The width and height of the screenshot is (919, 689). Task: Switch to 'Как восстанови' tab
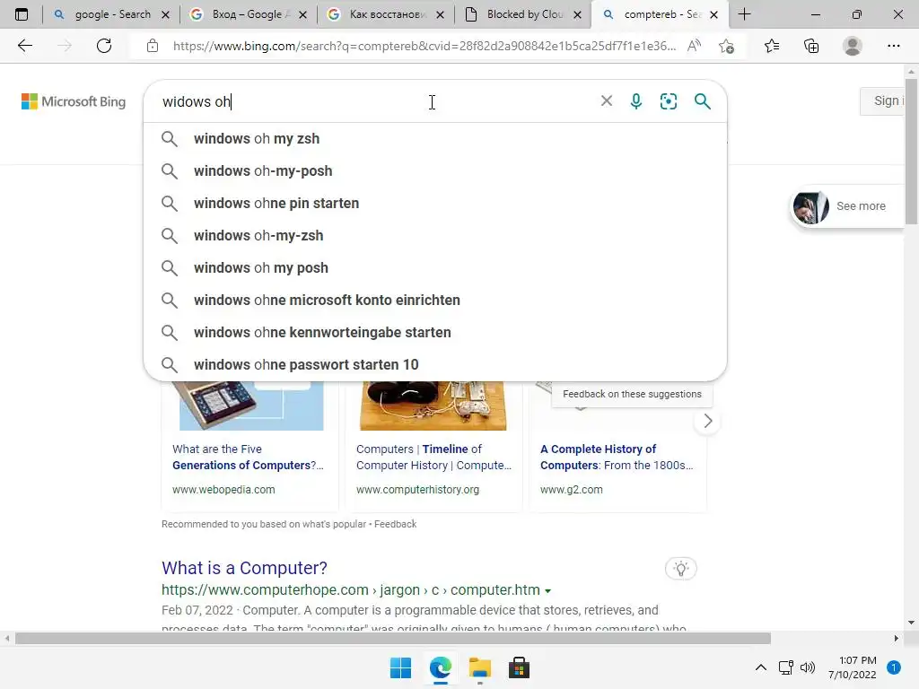coord(388,14)
